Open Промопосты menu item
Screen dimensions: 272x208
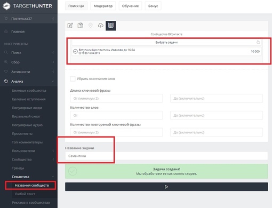click(22, 133)
